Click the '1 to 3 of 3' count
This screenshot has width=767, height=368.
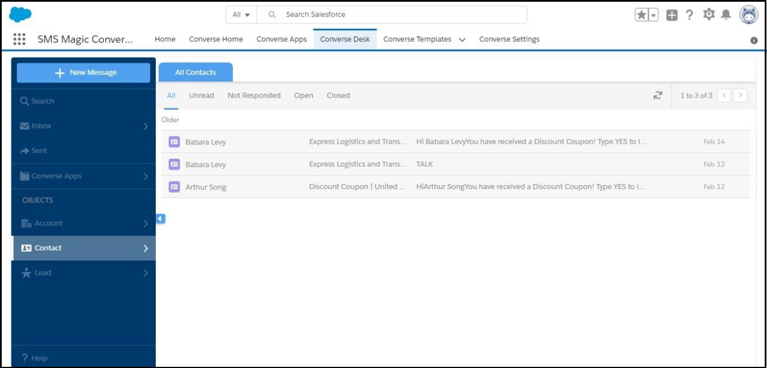[x=696, y=95]
